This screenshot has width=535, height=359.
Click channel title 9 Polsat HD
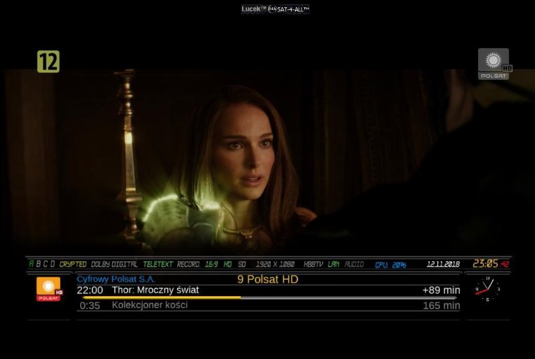[x=268, y=279]
